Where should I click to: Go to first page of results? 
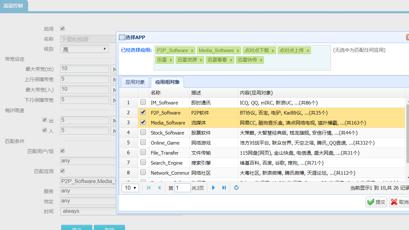(x=149, y=188)
